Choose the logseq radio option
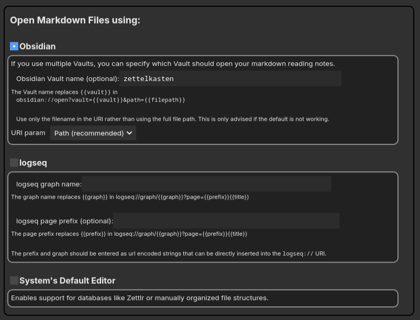The width and height of the screenshot is (420, 320). pyautogui.click(x=14, y=163)
